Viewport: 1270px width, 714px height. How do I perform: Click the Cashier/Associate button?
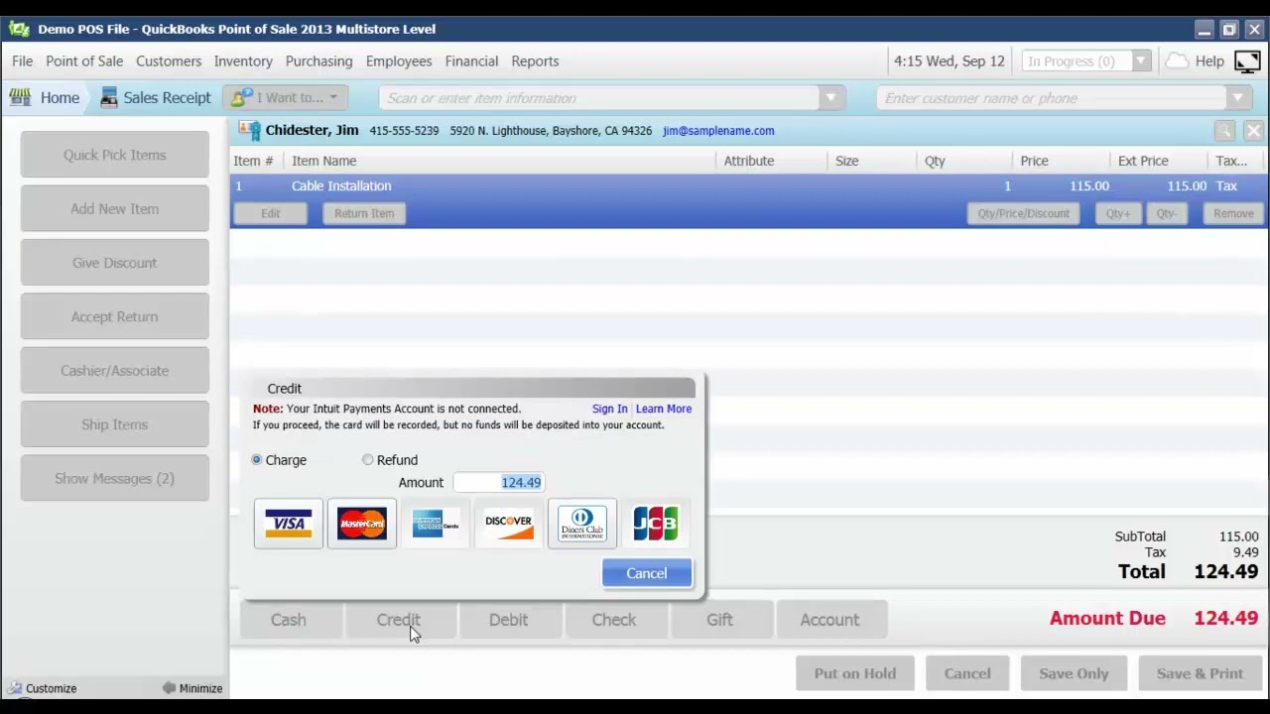click(115, 371)
